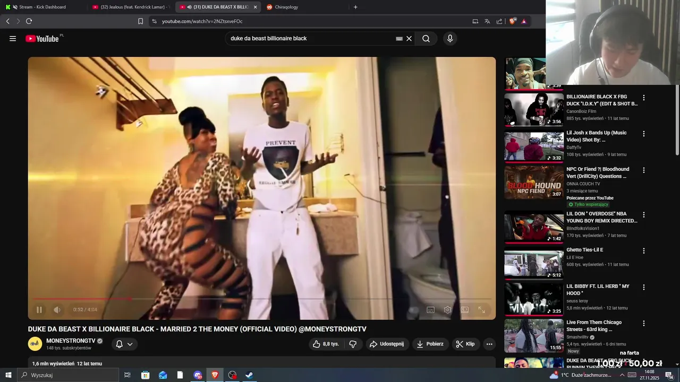
Task: Seek on the red video progress bar
Action: pyautogui.click(x=262, y=299)
